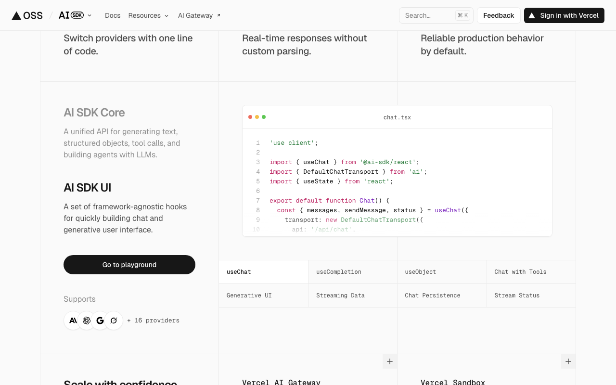Show the useObject example
Screen dimensions: 616x385
click(x=442, y=272)
